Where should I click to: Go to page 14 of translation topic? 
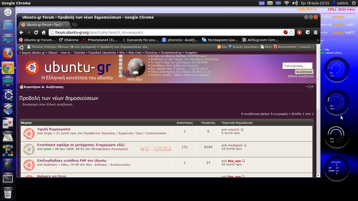click(x=169, y=149)
